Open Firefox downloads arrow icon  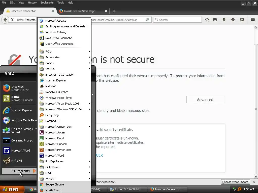pos(224,20)
